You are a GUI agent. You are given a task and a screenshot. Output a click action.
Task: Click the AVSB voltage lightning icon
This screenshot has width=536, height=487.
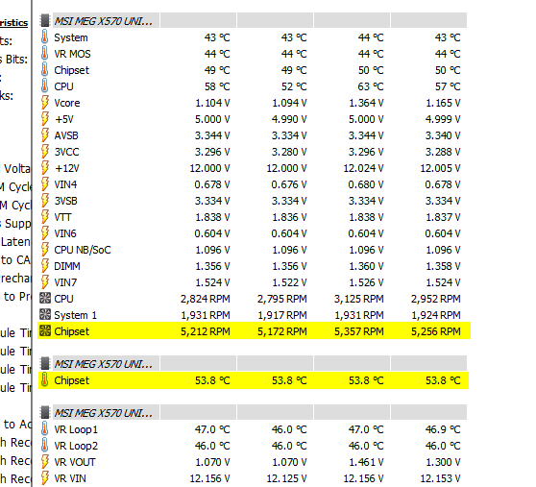tap(45, 135)
